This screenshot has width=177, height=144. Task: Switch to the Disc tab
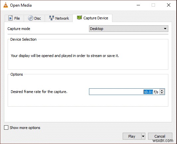(34, 18)
